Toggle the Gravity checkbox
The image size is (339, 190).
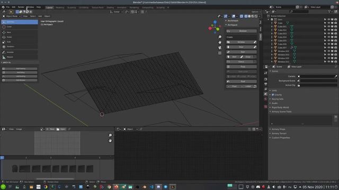pos(273,95)
